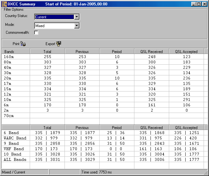Click the Mixed / Current status bar panel
The height and width of the screenshot is (176, 209).
(25, 172)
